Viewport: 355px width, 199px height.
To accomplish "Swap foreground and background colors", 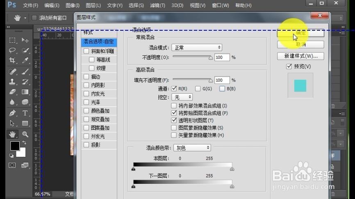I will pyautogui.click(x=24, y=142).
